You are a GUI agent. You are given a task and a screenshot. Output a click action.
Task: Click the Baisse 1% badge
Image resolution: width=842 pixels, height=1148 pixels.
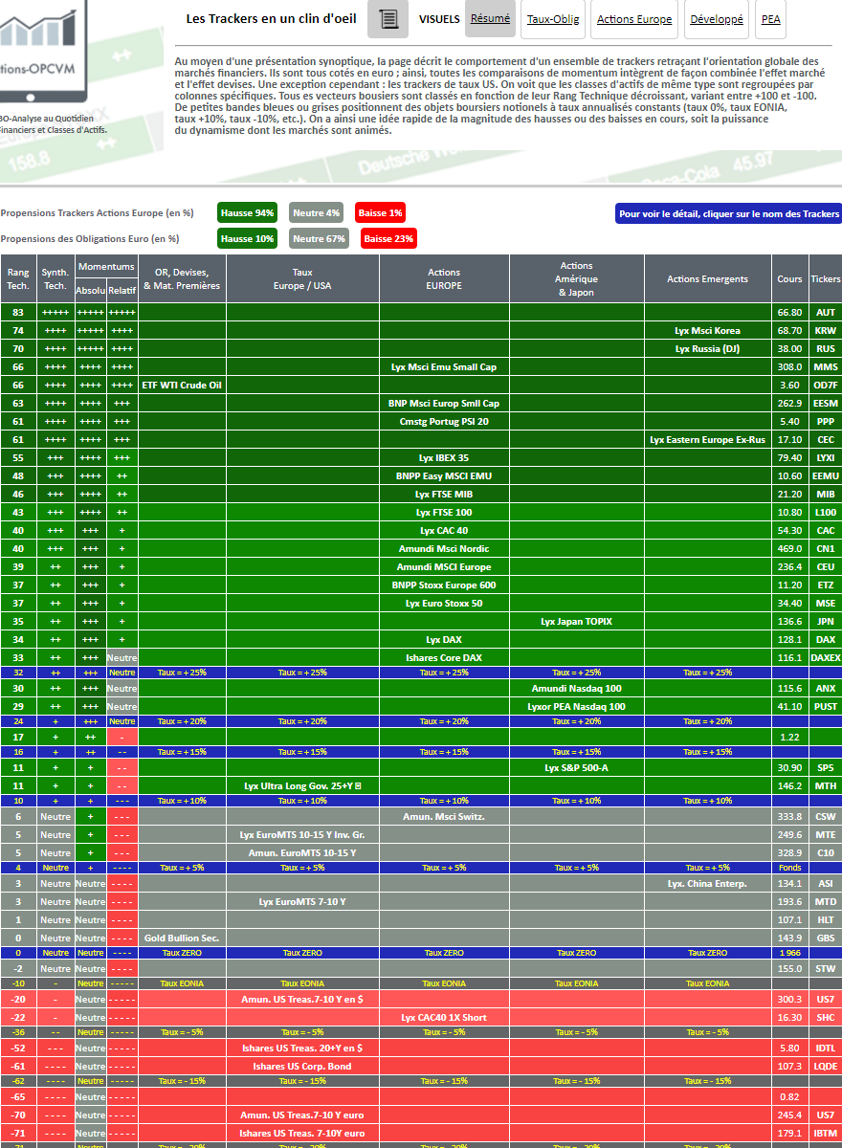[x=380, y=212]
